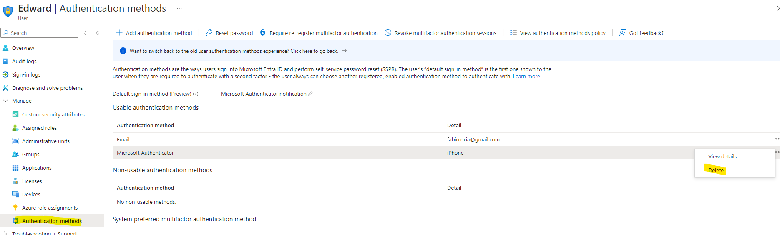Click Add authentication method label

(x=159, y=33)
